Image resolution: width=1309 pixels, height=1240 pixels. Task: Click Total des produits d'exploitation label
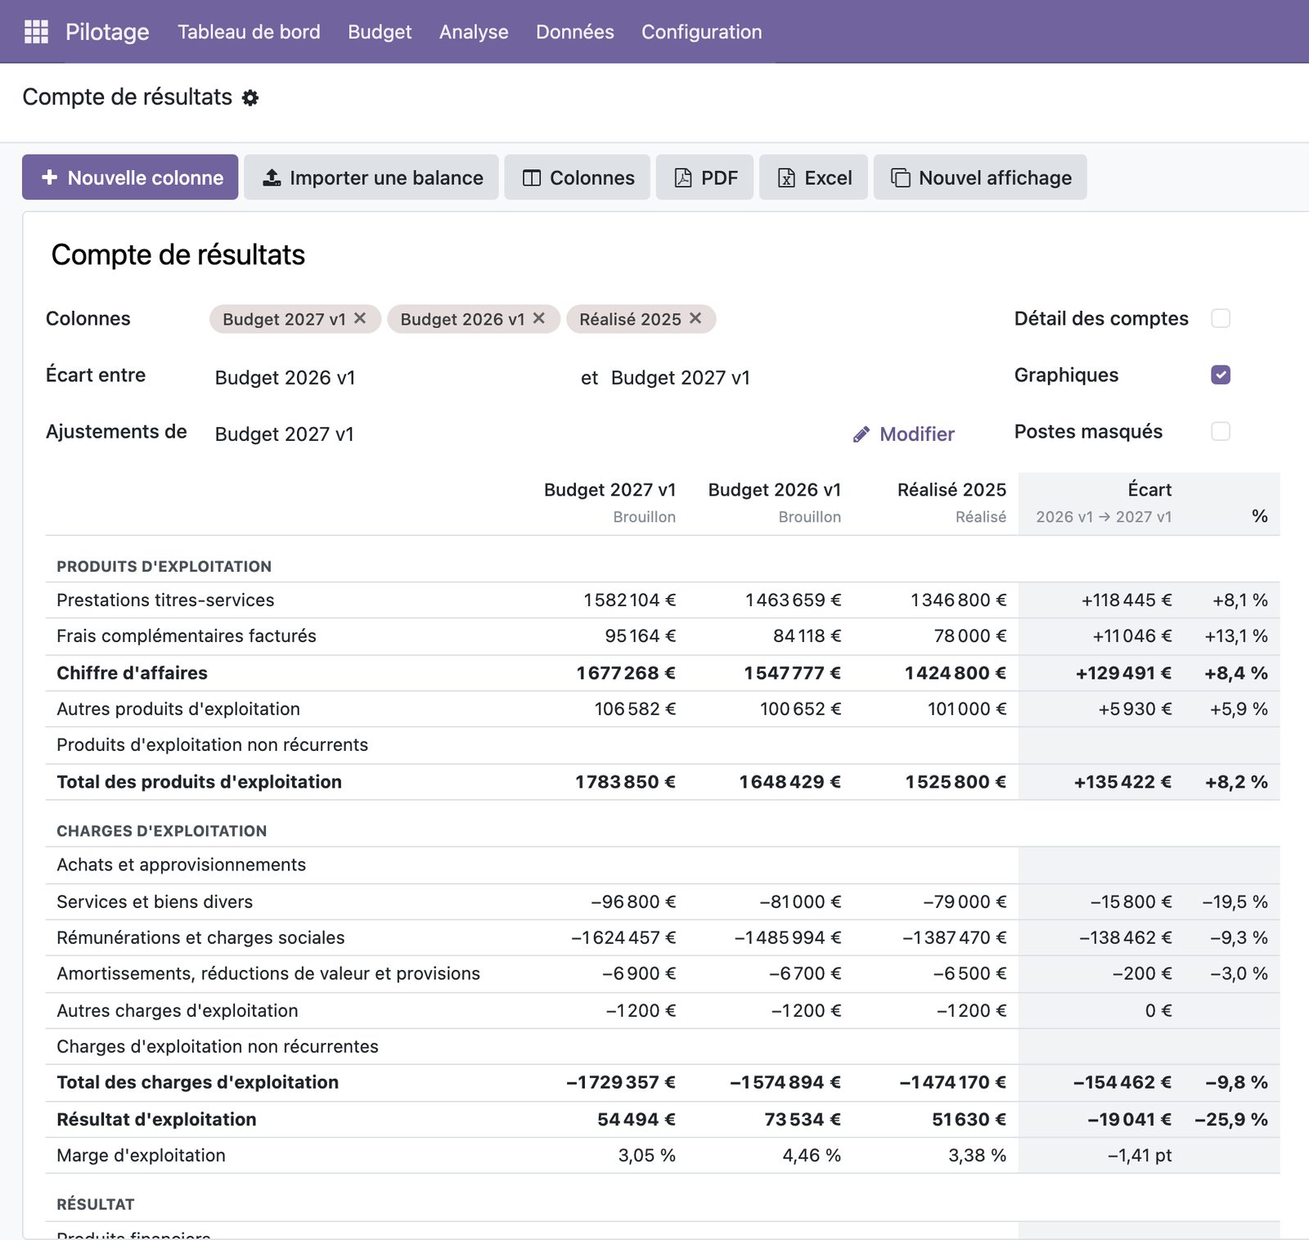pos(199,782)
